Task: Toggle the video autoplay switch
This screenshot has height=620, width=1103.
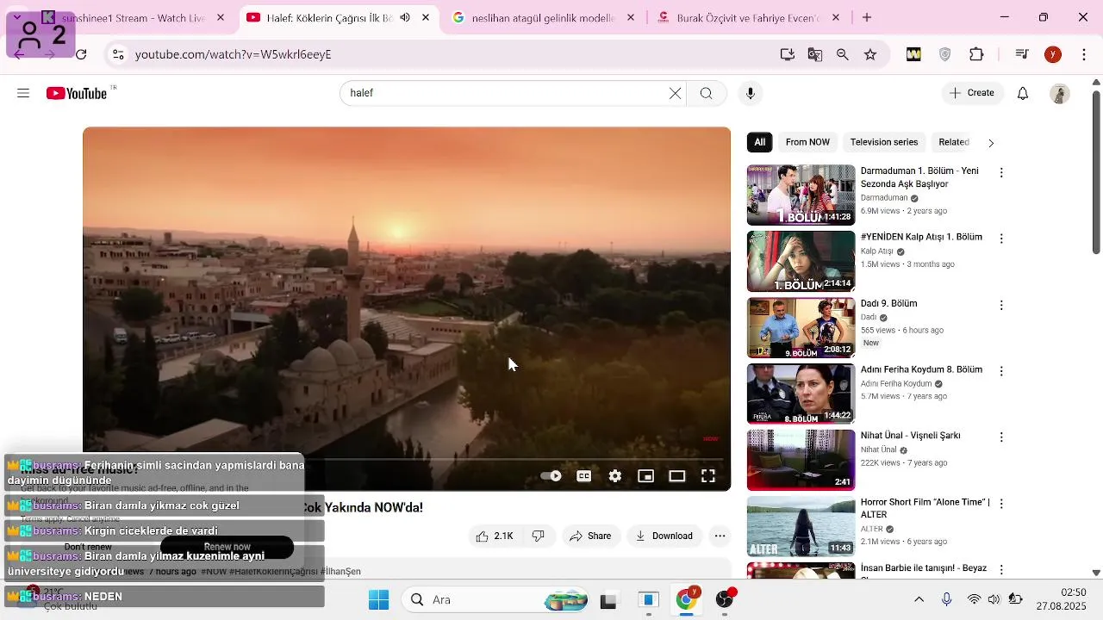Action: [x=551, y=475]
